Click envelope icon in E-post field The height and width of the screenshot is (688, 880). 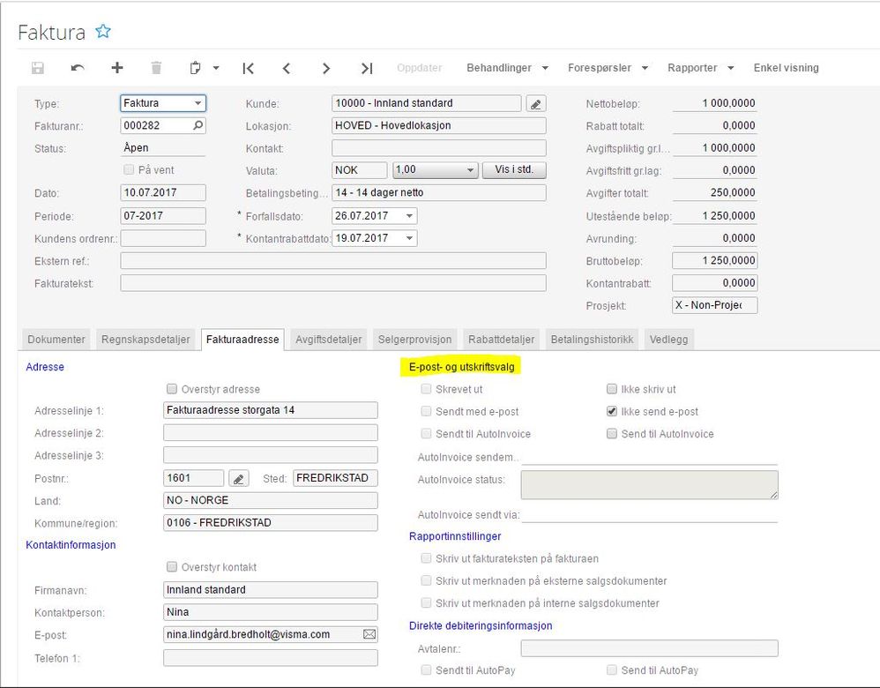(369, 634)
